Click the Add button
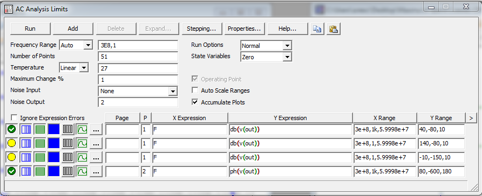Screen dimensions: 482x196 (x=73, y=29)
